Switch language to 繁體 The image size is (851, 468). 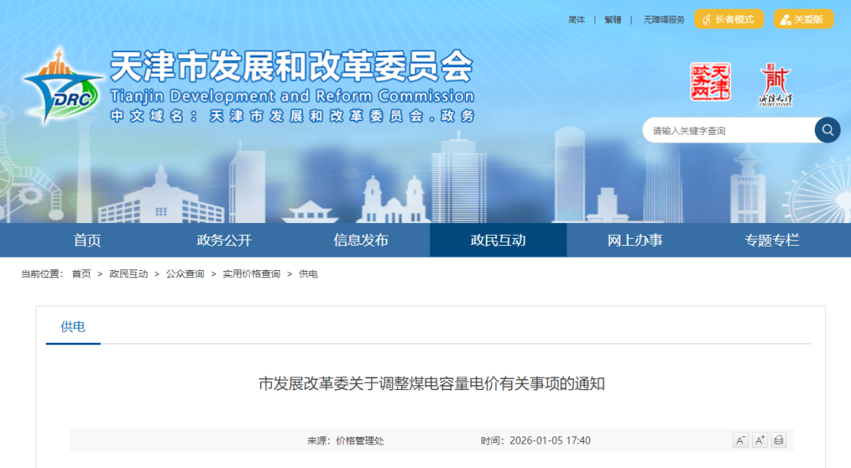613,20
